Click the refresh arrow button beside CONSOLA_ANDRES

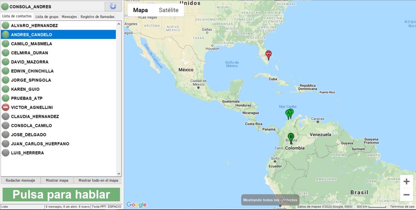click(x=113, y=6)
